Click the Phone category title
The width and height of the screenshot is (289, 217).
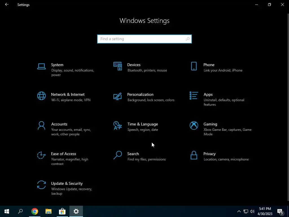point(209,65)
